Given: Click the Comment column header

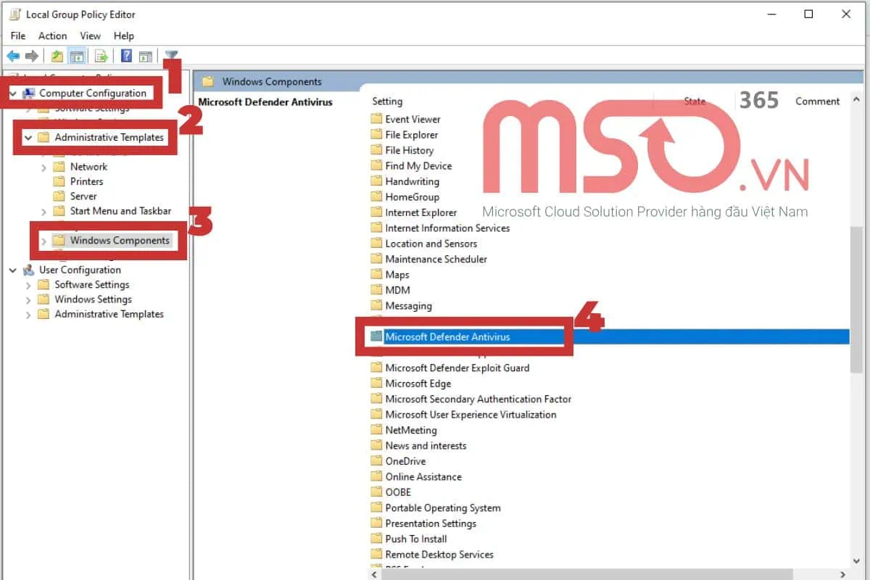Looking at the screenshot, I should point(816,101).
